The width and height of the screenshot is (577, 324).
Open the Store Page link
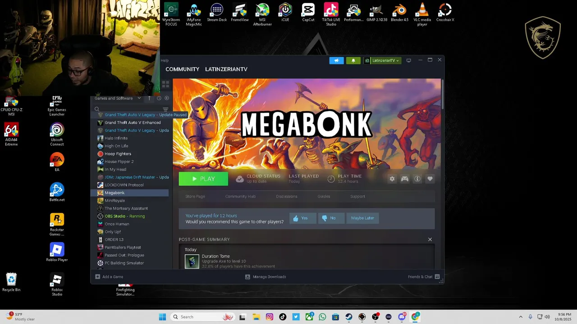coord(195,196)
